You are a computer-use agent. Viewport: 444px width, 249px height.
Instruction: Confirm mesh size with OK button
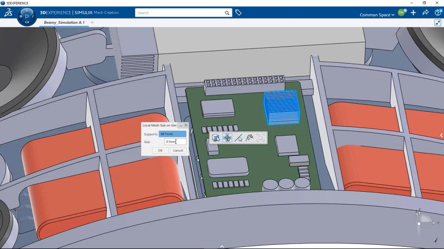pyautogui.click(x=160, y=150)
